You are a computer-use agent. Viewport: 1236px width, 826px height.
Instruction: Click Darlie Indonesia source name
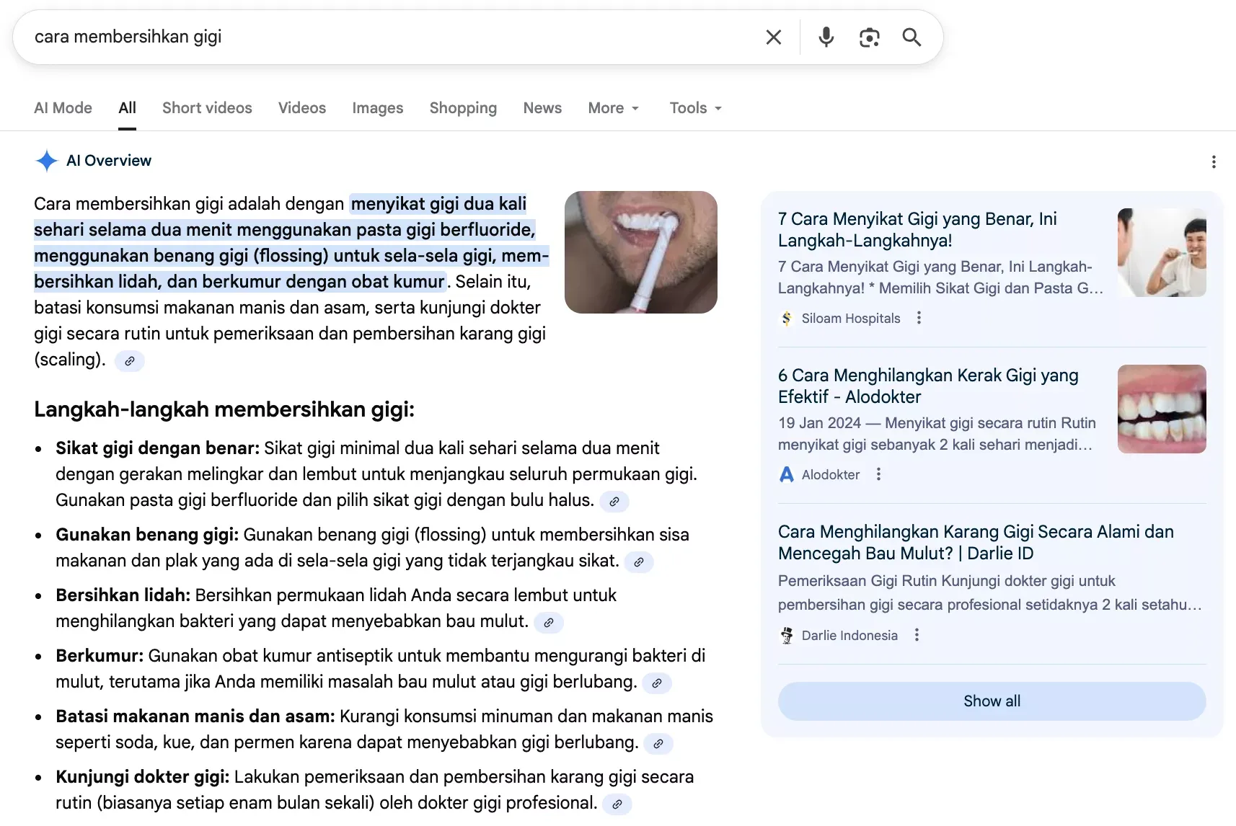pos(849,636)
